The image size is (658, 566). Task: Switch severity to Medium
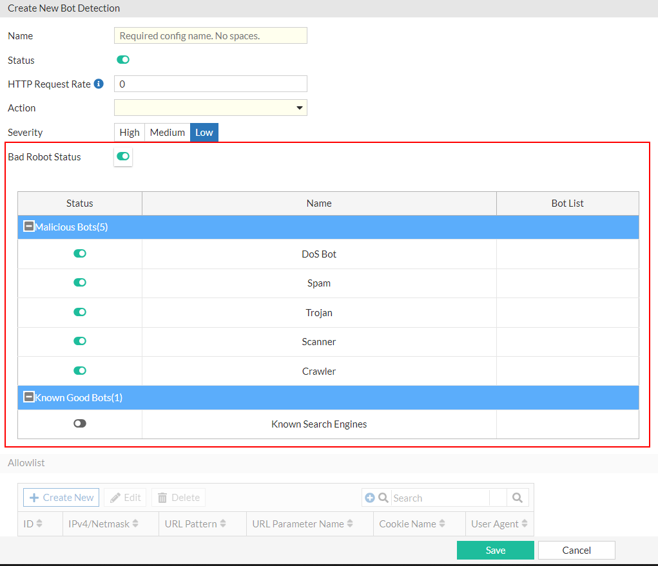(167, 132)
